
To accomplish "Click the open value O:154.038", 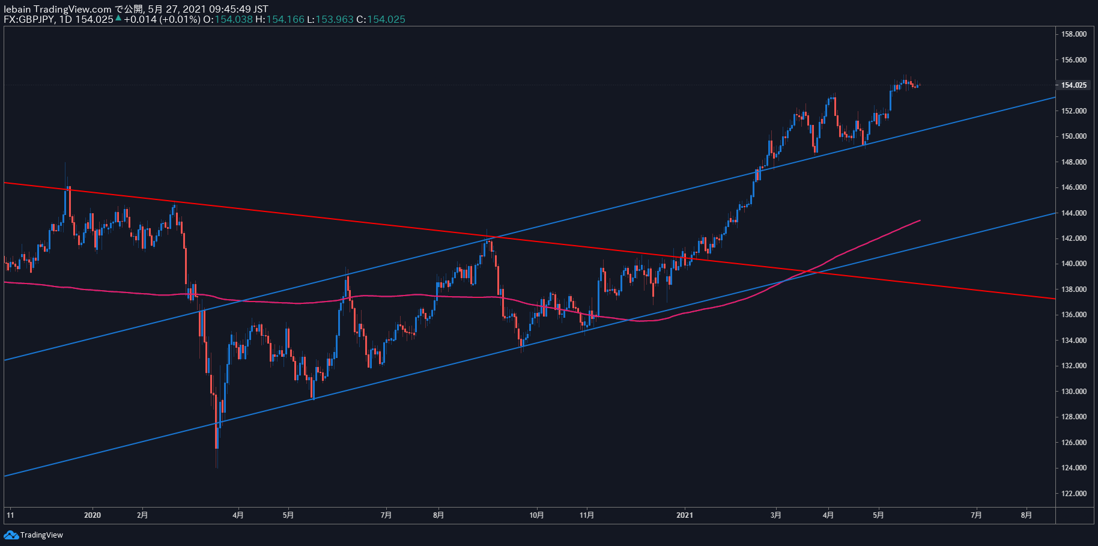I will click(228, 19).
